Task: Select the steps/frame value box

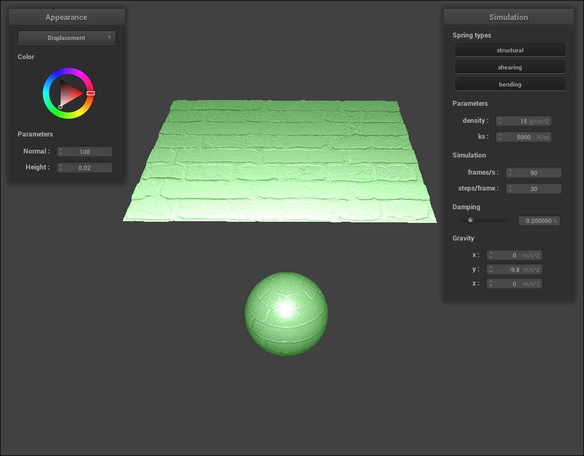Action: pos(534,189)
